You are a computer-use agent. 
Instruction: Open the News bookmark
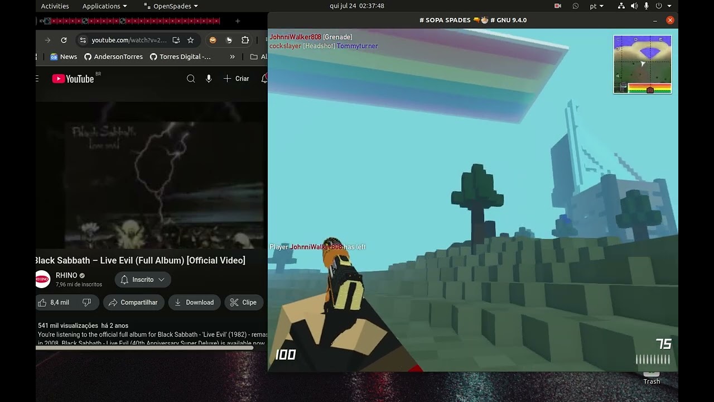pyautogui.click(x=64, y=56)
